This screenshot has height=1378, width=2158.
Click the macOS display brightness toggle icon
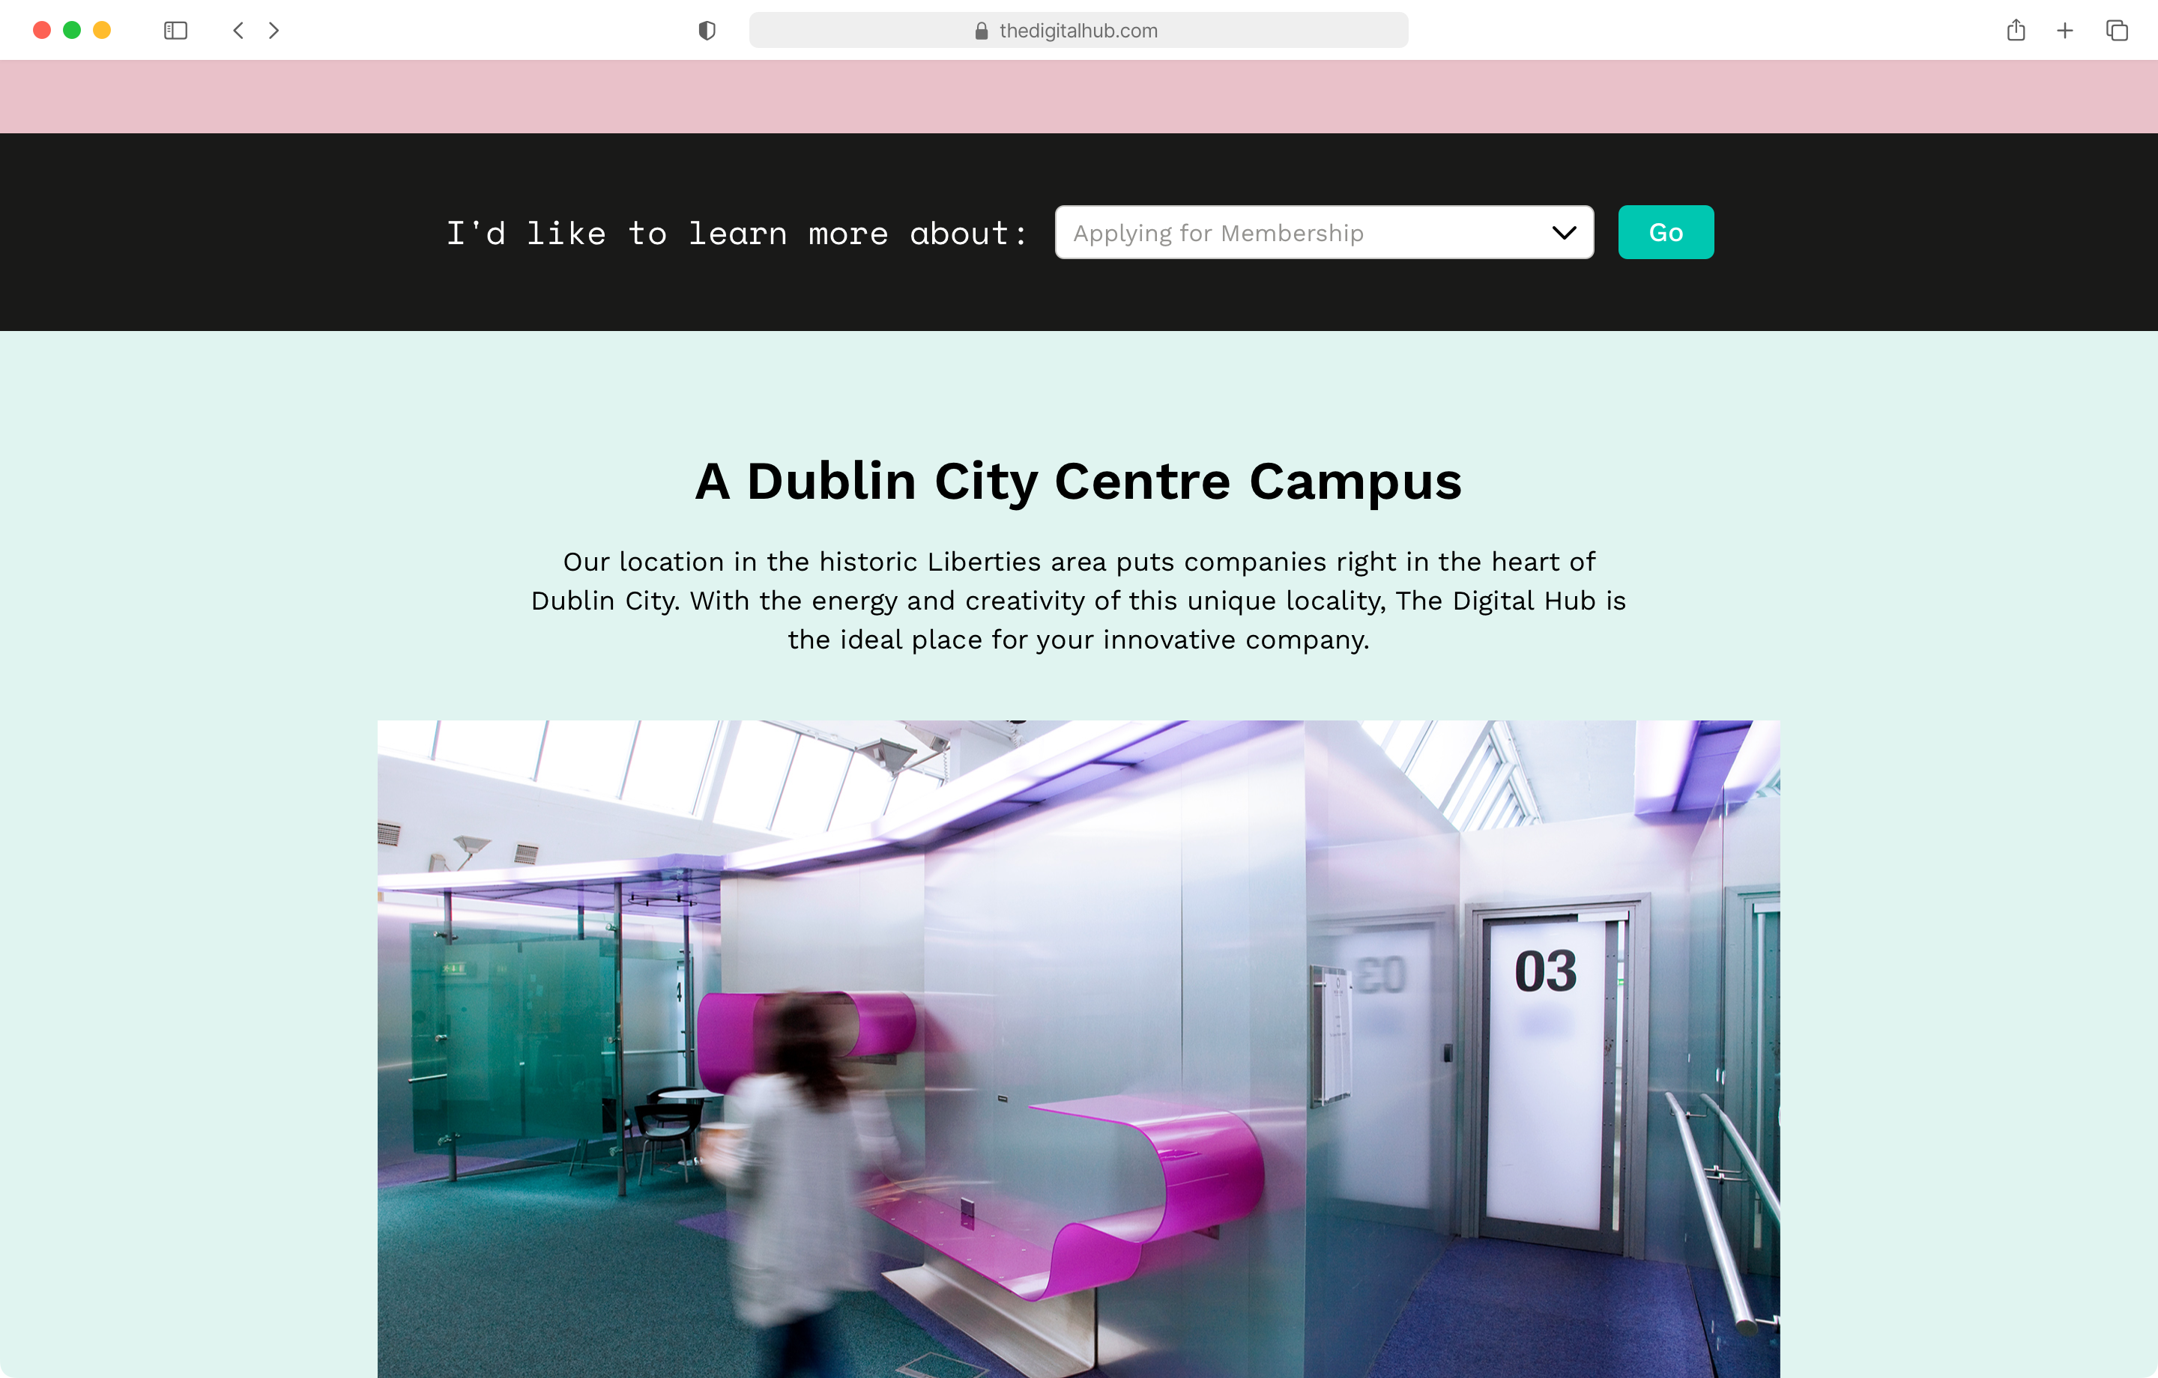pos(707,30)
